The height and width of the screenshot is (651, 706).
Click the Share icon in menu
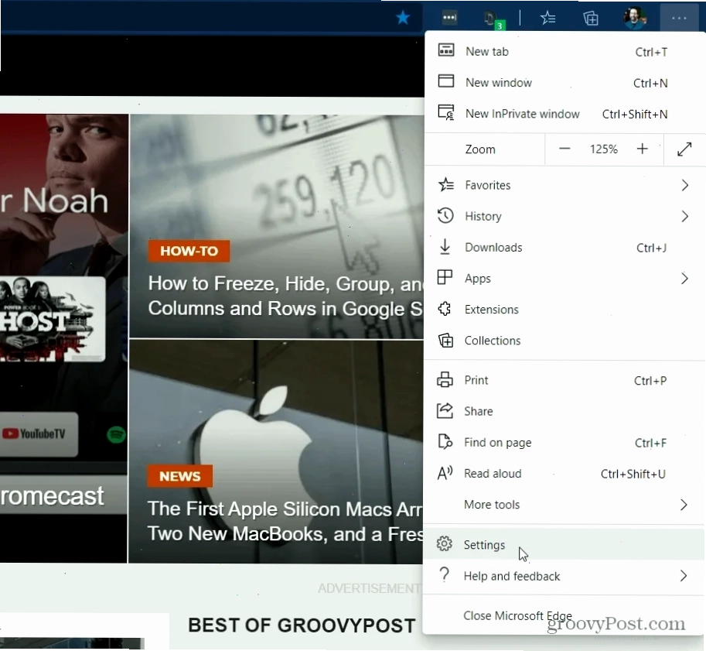click(445, 411)
